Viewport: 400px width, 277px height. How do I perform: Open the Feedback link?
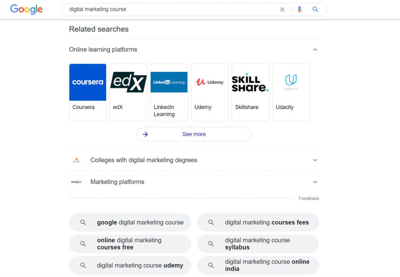tap(309, 198)
